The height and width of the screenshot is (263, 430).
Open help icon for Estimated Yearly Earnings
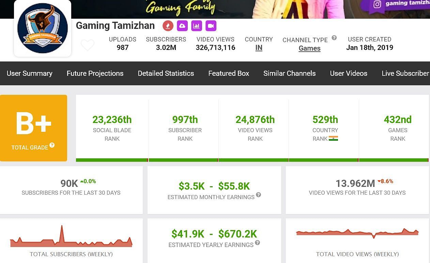[x=258, y=243]
